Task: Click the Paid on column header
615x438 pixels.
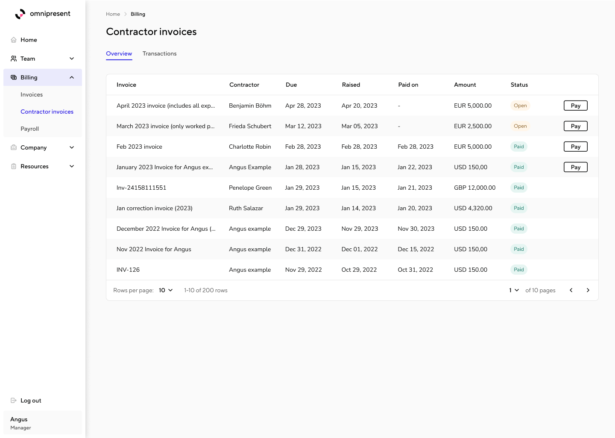Action: coord(408,85)
